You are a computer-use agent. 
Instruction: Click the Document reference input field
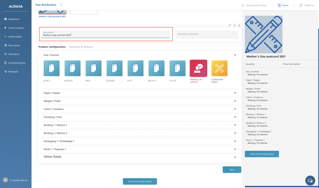point(207,34)
